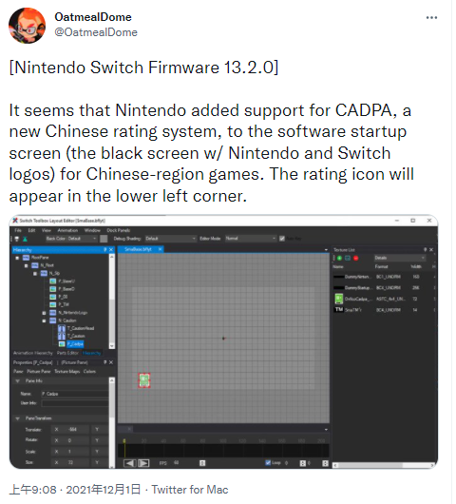Open the Back Color dropdown

(71, 239)
